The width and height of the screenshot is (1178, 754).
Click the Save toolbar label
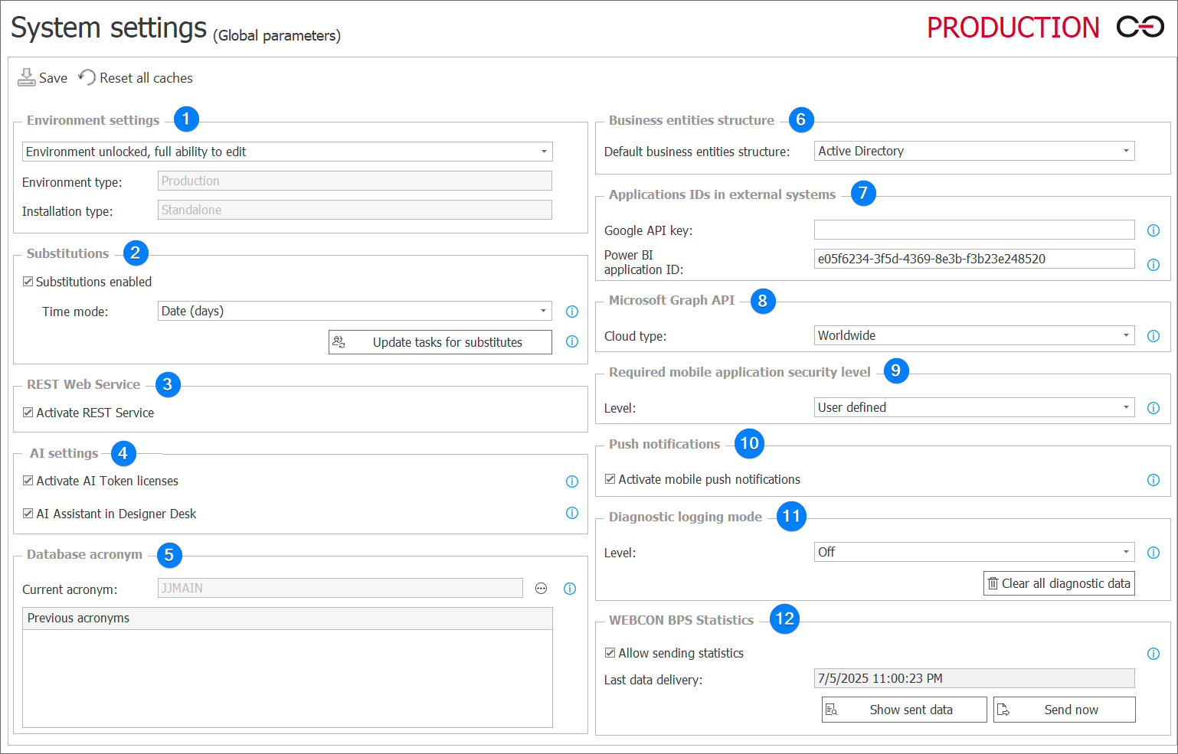pyautogui.click(x=53, y=78)
